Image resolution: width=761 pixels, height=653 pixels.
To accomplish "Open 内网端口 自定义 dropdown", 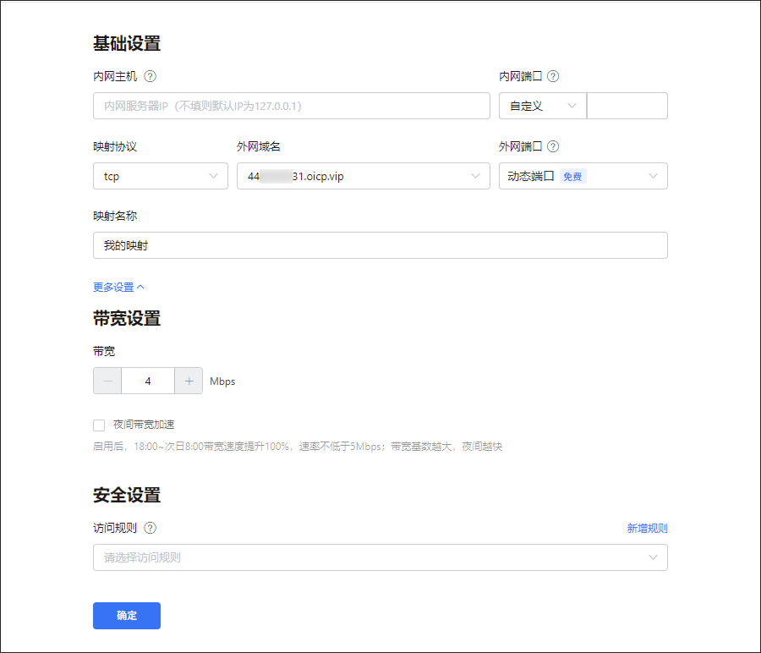I will 542,106.
